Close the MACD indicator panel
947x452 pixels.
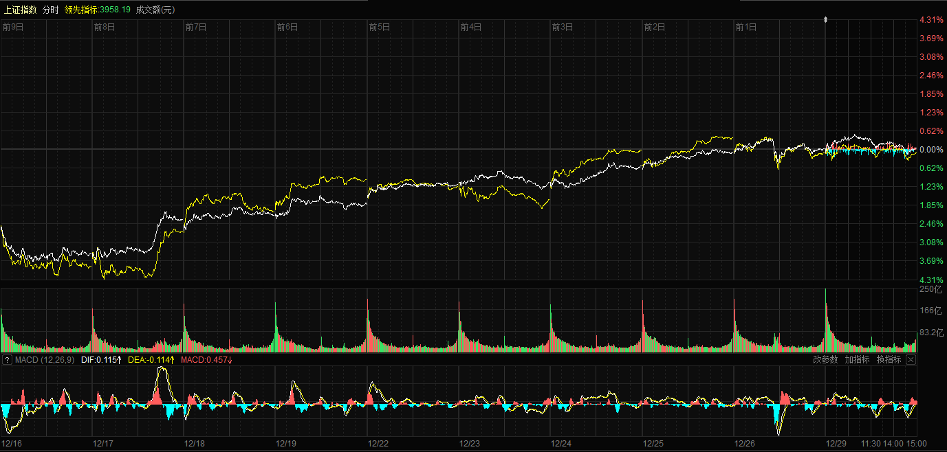click(911, 359)
